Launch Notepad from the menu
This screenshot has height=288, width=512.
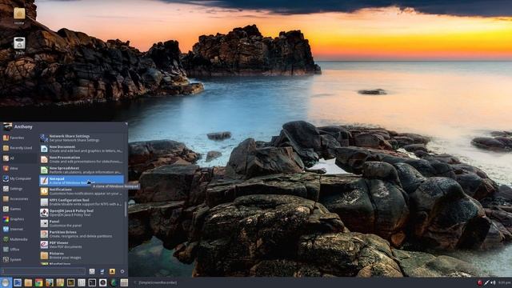pos(82,181)
